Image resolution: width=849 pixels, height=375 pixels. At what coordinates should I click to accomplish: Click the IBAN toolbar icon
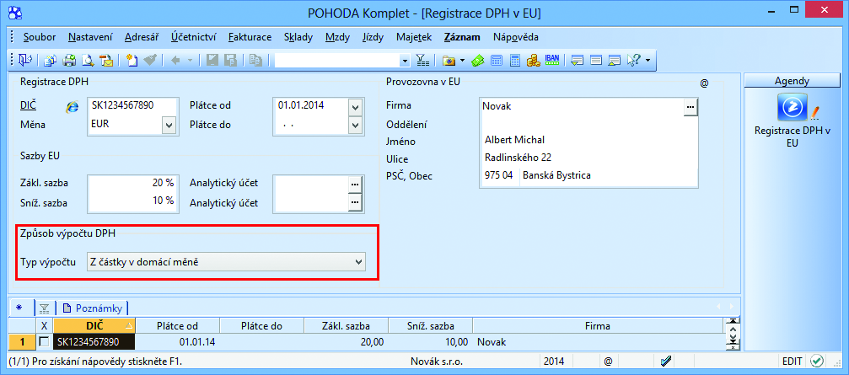pyautogui.click(x=551, y=59)
